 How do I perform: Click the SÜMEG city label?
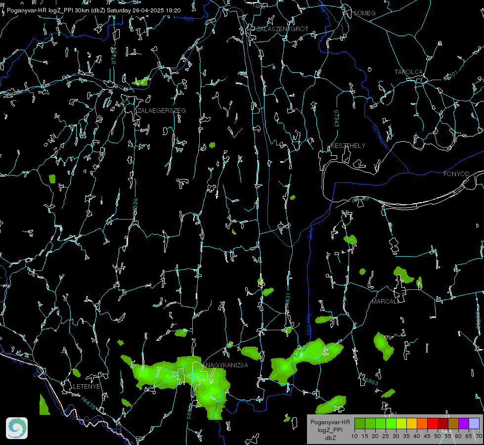[364, 13]
